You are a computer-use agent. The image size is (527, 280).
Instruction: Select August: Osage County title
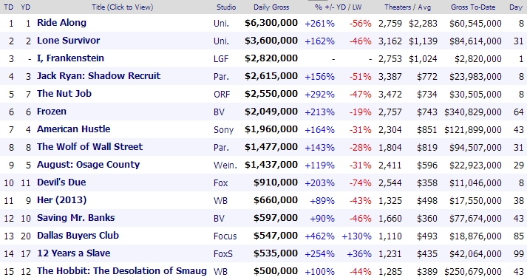(x=89, y=165)
